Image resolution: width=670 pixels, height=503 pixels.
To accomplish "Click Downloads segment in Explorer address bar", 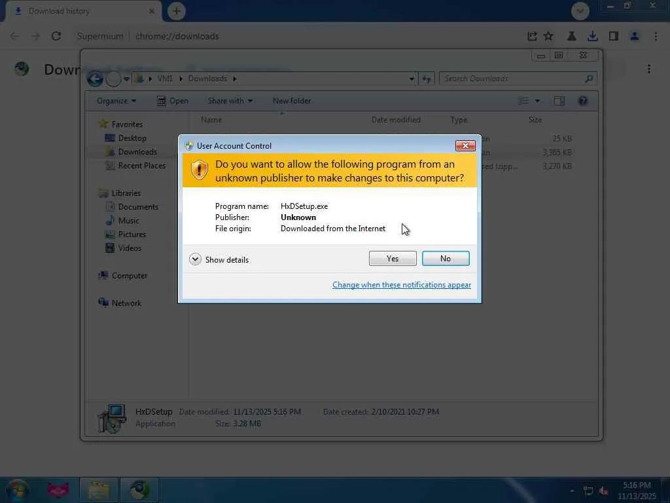I will 207,79.
